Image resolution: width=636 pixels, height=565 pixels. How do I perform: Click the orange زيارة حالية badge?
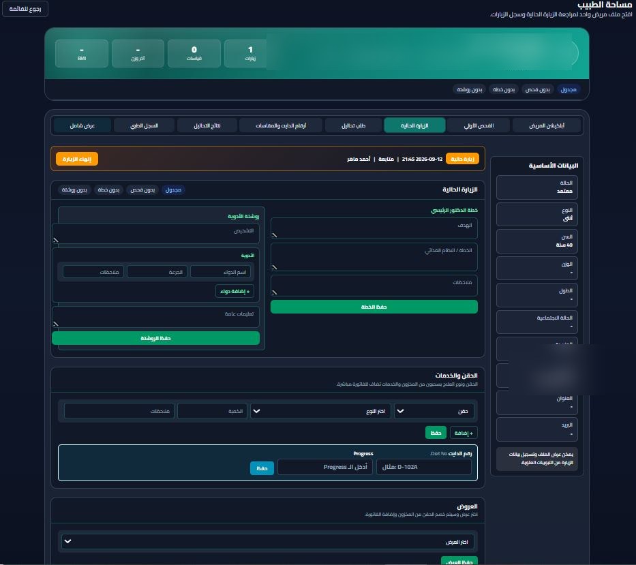pyautogui.click(x=462, y=159)
